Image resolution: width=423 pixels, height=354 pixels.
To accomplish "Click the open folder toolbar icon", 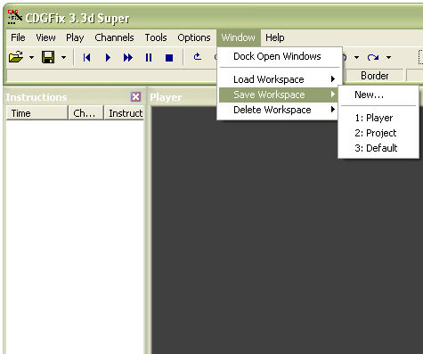I will 16,57.
